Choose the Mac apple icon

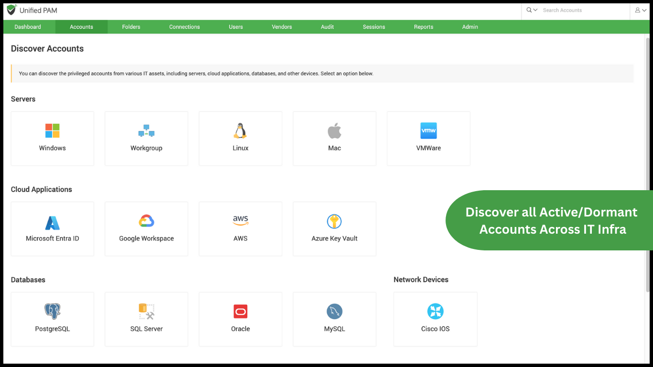(334, 131)
